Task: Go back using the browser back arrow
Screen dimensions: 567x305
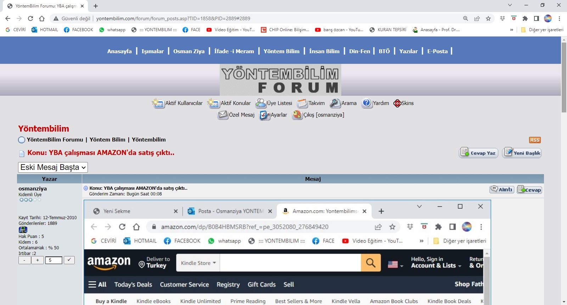Action: click(x=8, y=18)
